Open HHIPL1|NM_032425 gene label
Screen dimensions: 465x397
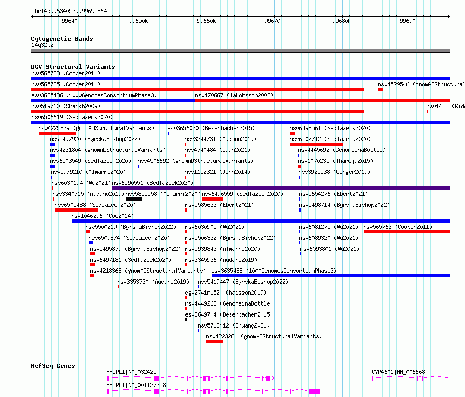131,372
